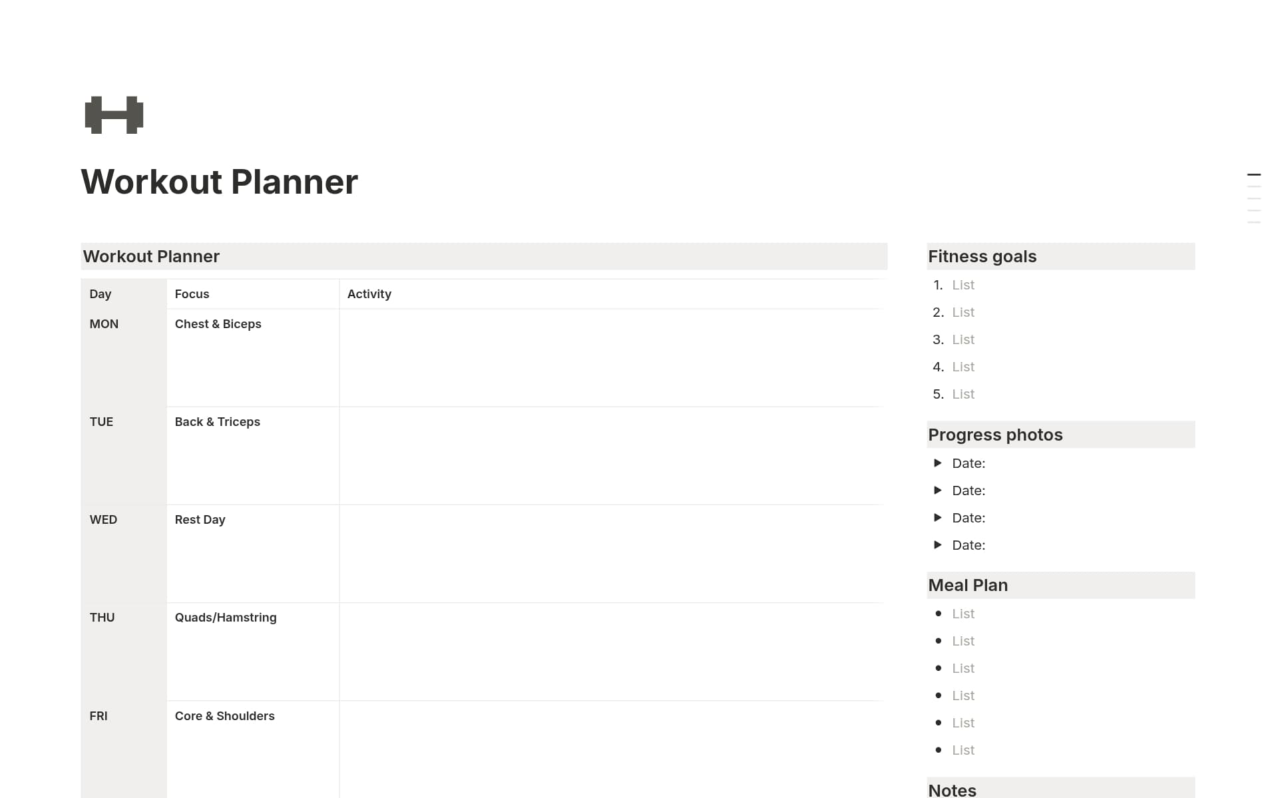Click the Workout Planner page title
Image resolution: width=1278 pixels, height=798 pixels.
pyautogui.click(x=219, y=181)
